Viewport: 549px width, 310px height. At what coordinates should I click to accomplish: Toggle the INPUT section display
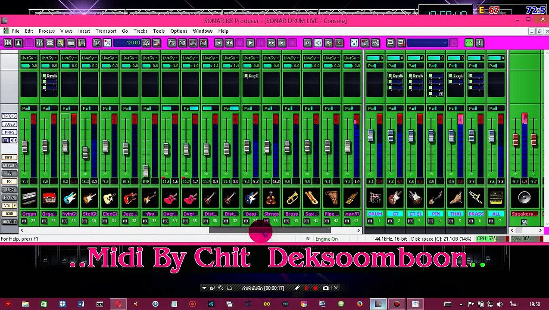9,158
